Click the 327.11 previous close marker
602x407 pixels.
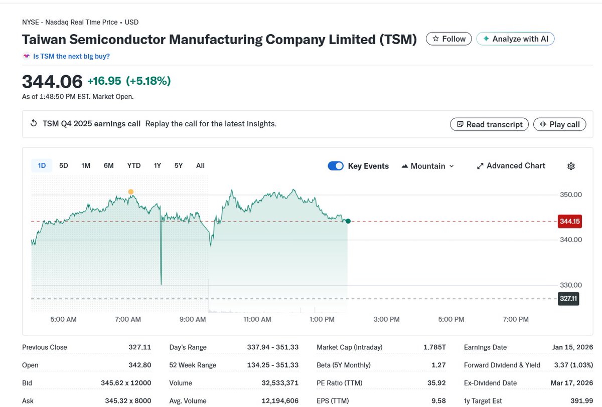click(x=568, y=299)
